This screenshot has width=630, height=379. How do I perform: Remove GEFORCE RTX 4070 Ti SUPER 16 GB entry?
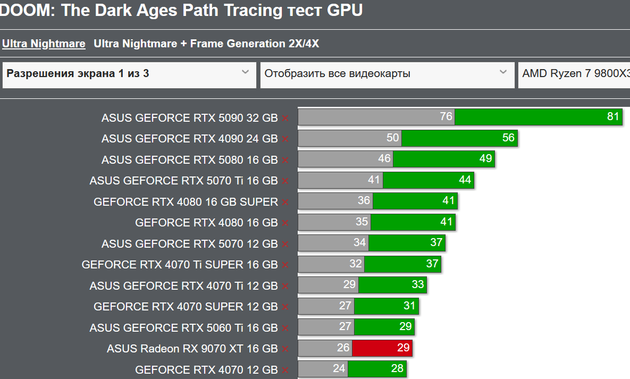(x=285, y=265)
